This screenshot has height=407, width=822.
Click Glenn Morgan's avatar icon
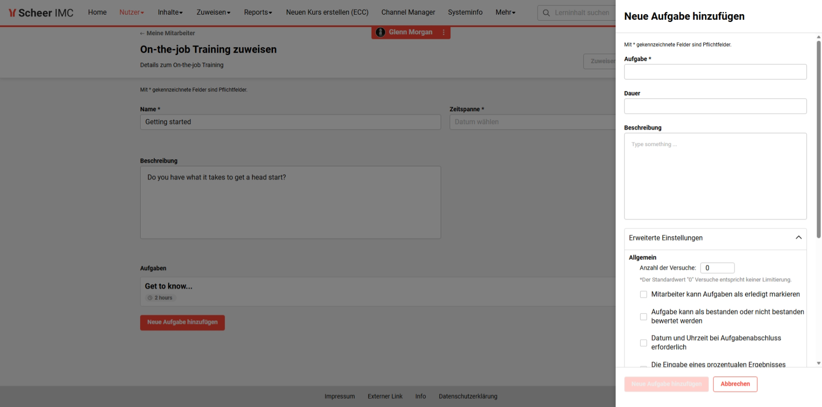tap(380, 32)
